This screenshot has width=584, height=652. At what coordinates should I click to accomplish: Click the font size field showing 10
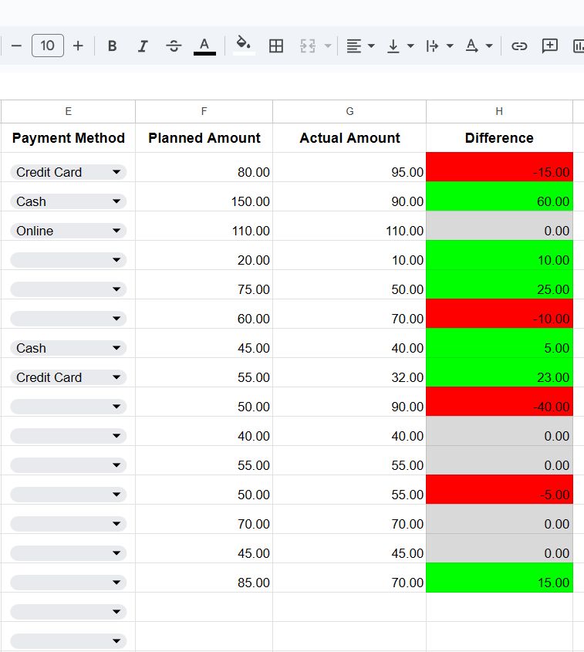point(47,46)
